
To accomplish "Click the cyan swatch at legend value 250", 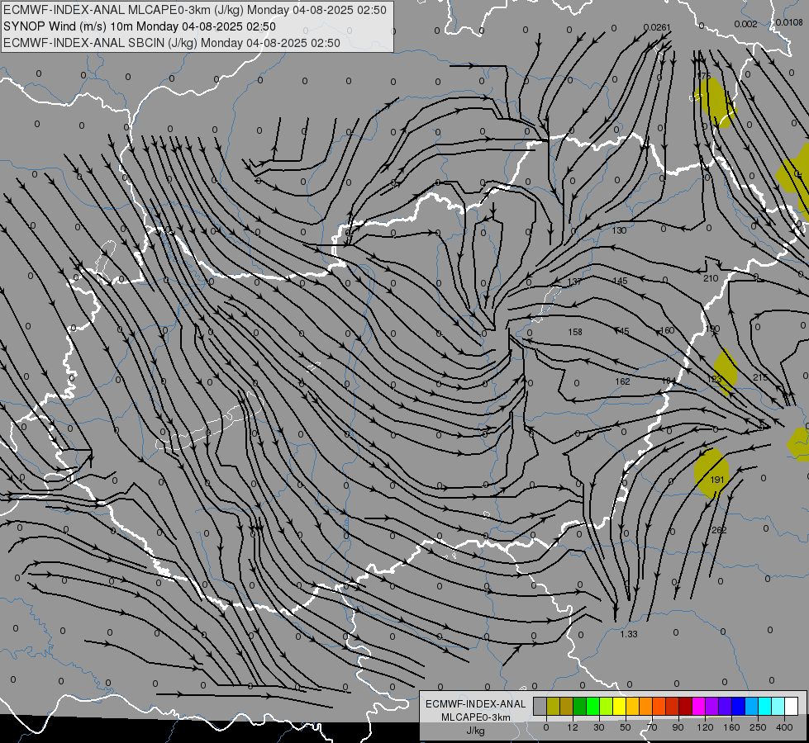I will coord(764,706).
